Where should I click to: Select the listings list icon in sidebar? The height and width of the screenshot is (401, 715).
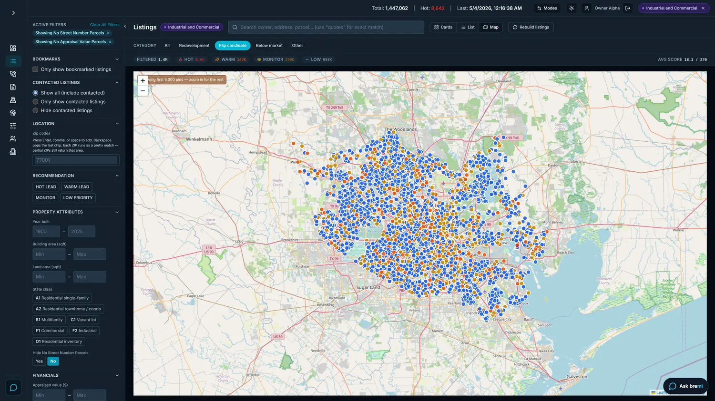13,61
